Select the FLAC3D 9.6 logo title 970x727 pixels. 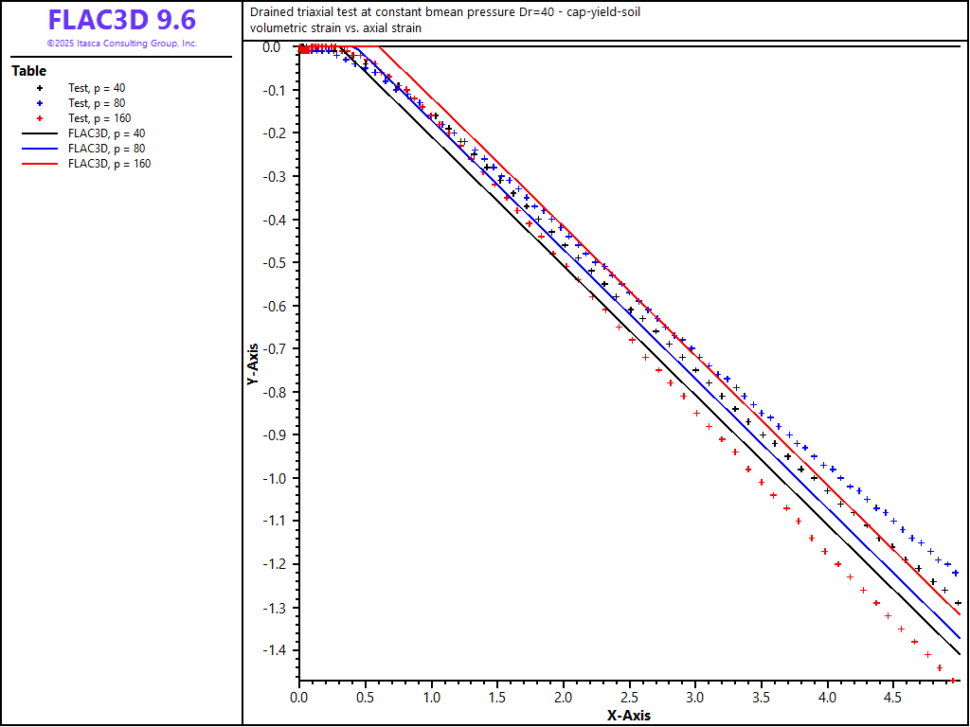pos(121,20)
